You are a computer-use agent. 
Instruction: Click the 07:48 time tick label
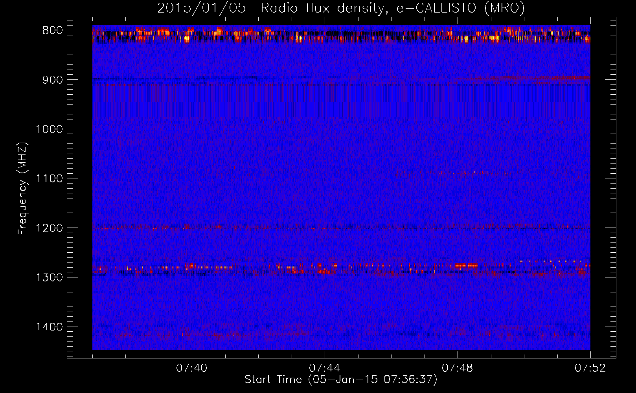[x=458, y=368]
